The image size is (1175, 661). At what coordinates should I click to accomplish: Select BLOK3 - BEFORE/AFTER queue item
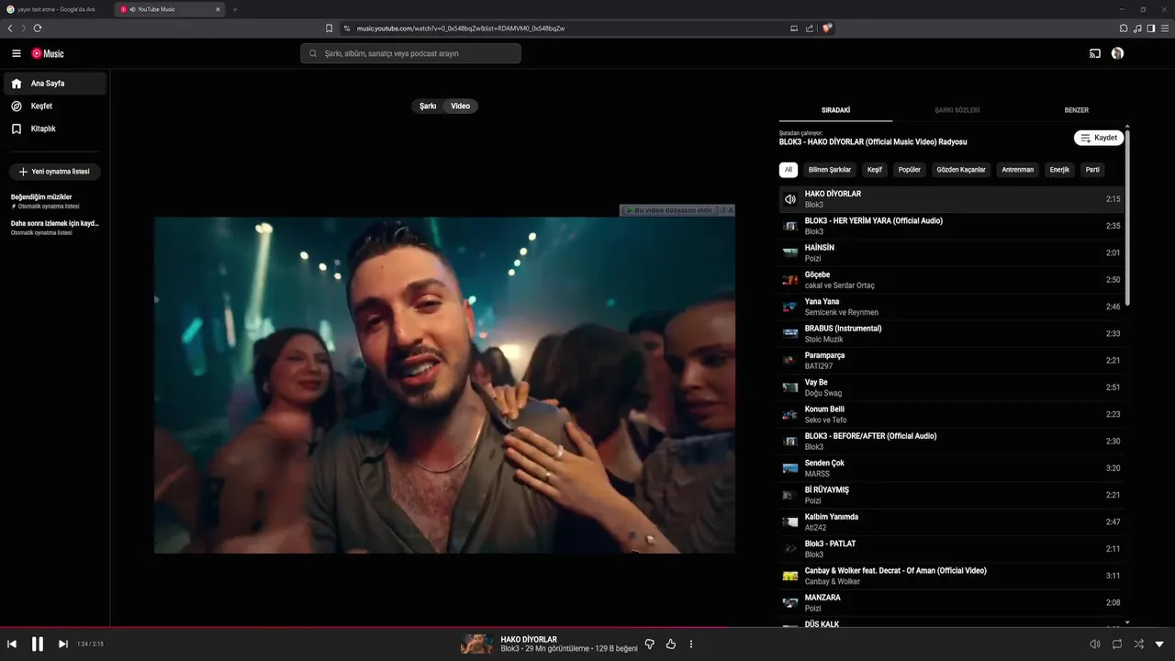click(x=952, y=442)
